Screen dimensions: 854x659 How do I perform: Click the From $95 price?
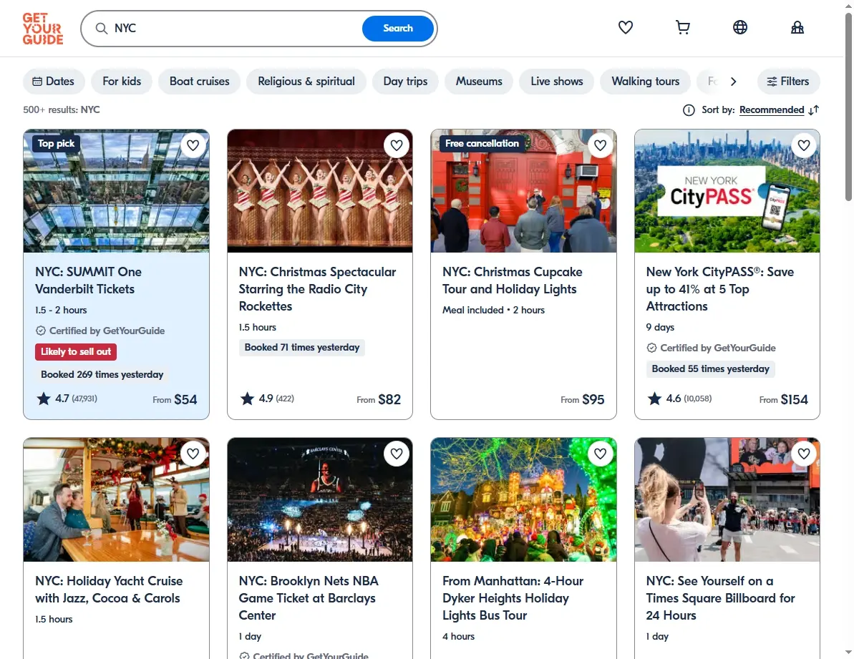[x=582, y=399]
